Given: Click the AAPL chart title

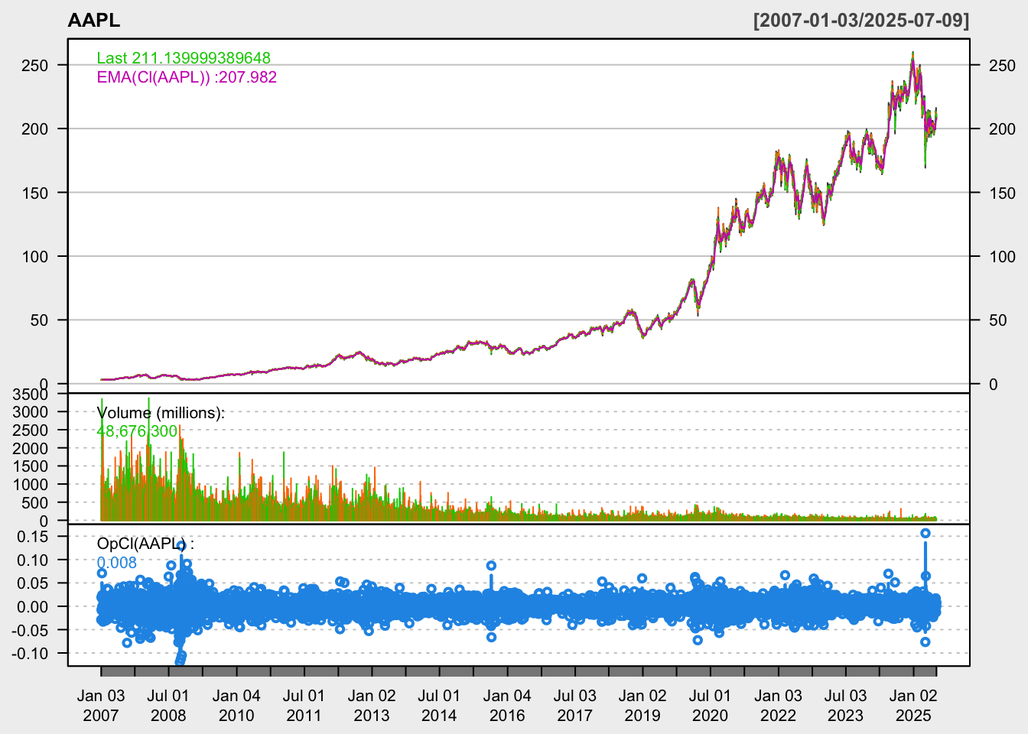Looking at the screenshot, I should point(94,21).
